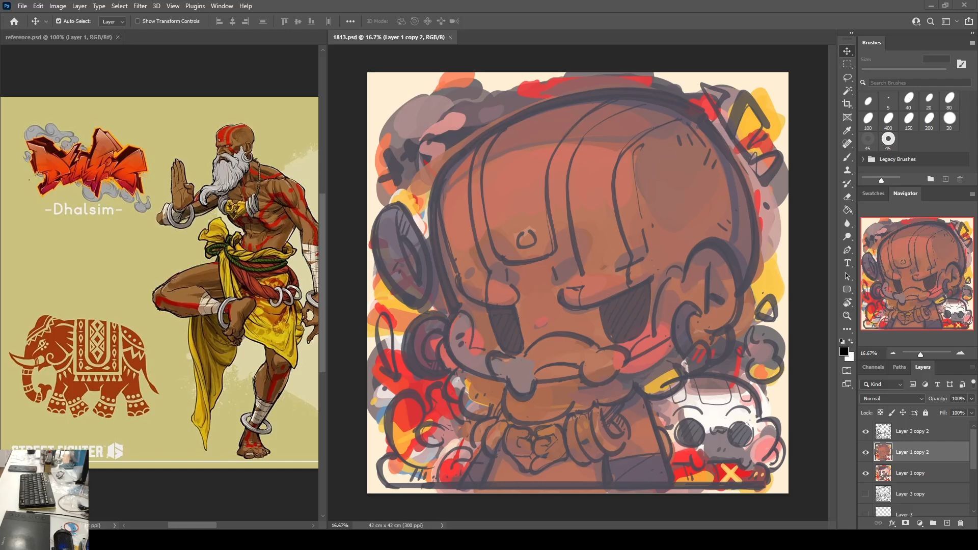Enable Show Transform Controls checkbox
The height and width of the screenshot is (550, 978).
[138, 21]
